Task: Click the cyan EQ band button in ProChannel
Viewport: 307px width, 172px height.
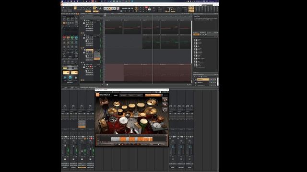Action: click(x=76, y=37)
